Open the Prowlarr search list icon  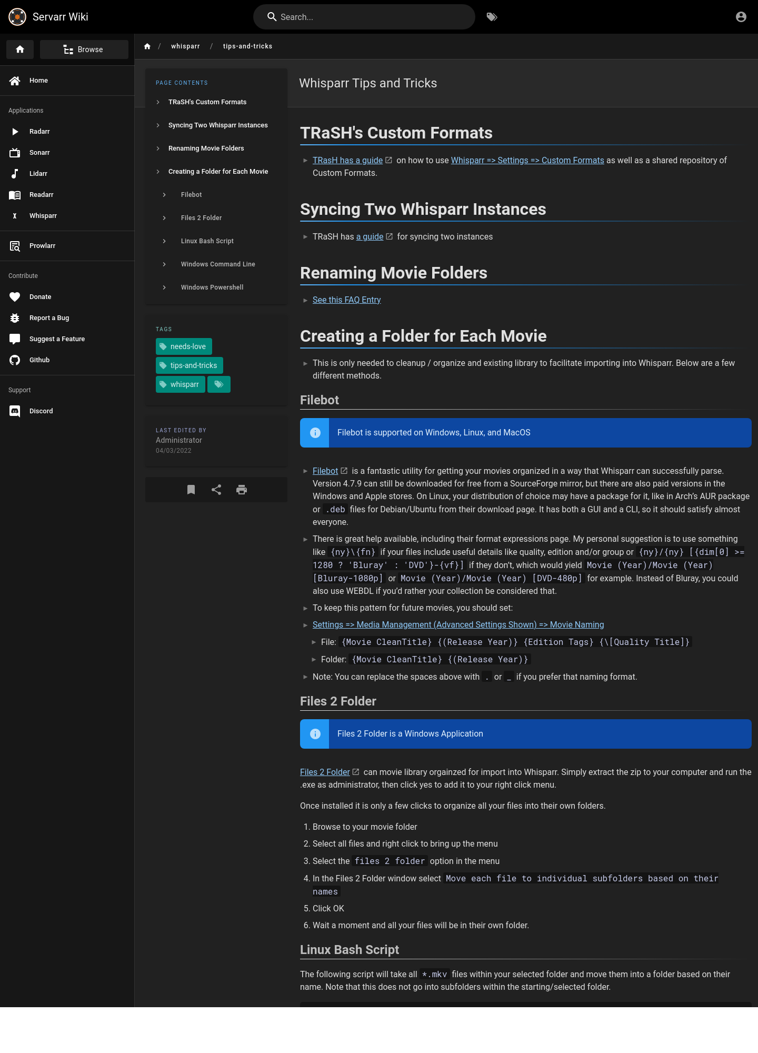[x=15, y=246]
